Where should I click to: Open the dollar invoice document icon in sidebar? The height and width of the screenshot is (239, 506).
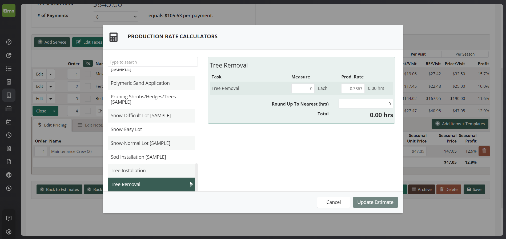(x=9, y=148)
